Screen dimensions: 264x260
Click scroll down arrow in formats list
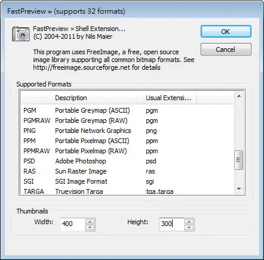point(239,188)
